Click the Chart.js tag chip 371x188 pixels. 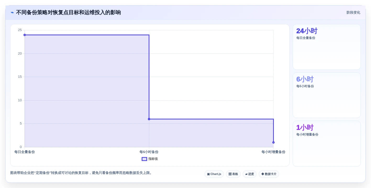[214, 174]
